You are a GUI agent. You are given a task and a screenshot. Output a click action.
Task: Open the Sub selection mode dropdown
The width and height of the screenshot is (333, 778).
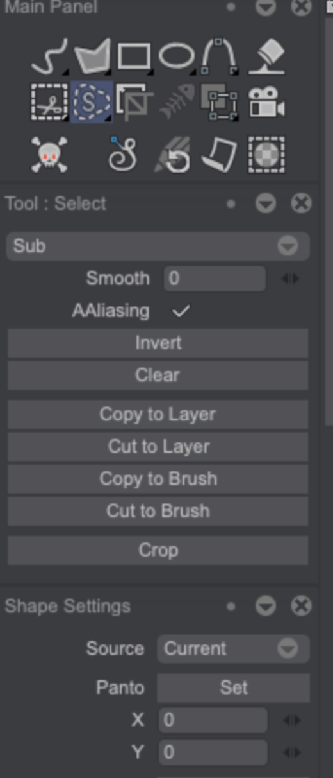click(x=158, y=246)
